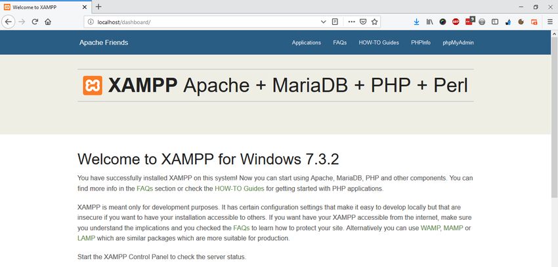Follow the FAQs link in the security paragraph
Viewport: 558px width, 267px height.
(x=242, y=228)
